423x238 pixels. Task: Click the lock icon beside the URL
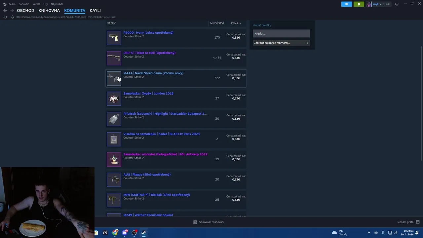click(x=13, y=17)
